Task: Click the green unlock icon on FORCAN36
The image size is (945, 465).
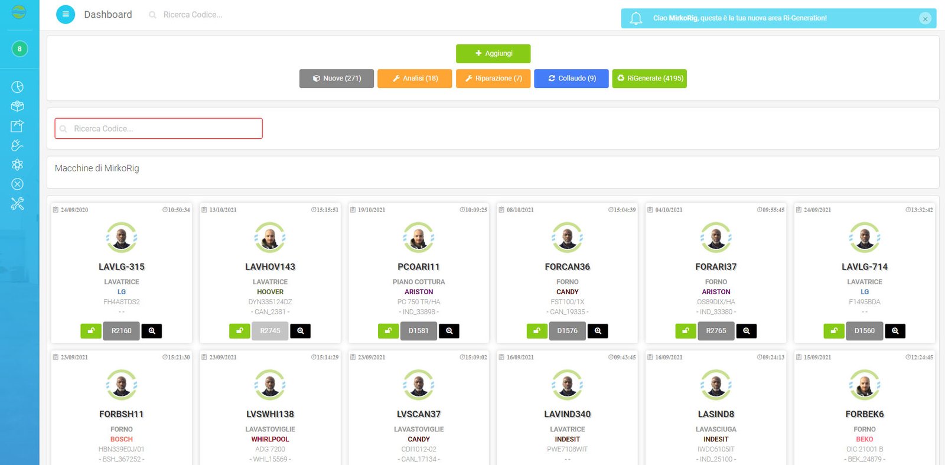Action: coord(537,331)
